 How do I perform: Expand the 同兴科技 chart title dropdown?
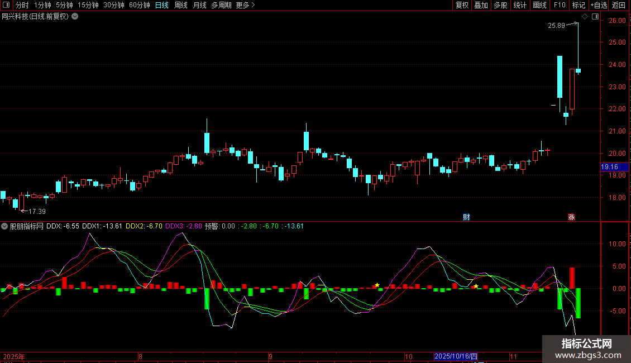(75, 17)
